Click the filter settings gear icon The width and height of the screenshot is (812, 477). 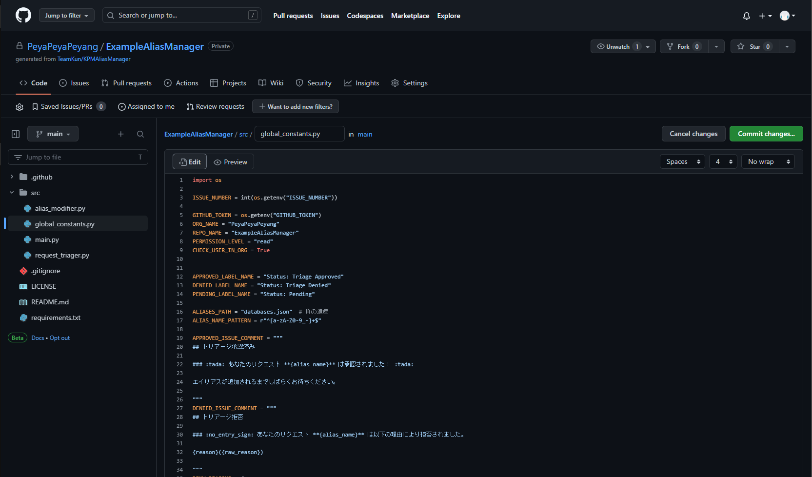[20, 107]
